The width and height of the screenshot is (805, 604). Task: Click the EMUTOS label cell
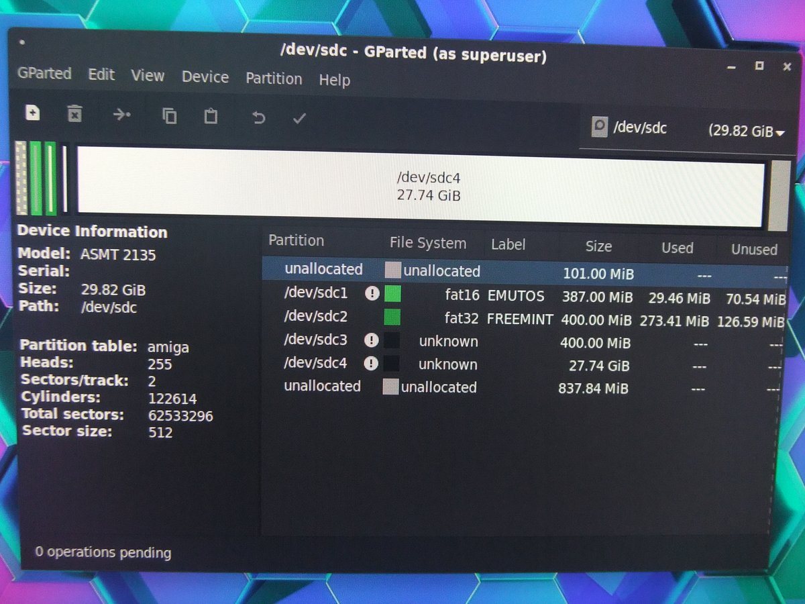coord(516,296)
